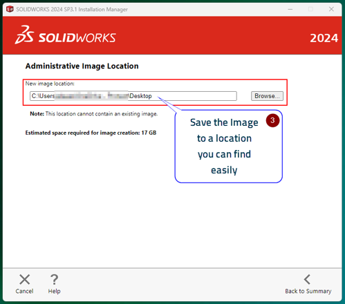Click the 2024 label in the banner
Screen dimensions: 345x304
(x=324, y=38)
